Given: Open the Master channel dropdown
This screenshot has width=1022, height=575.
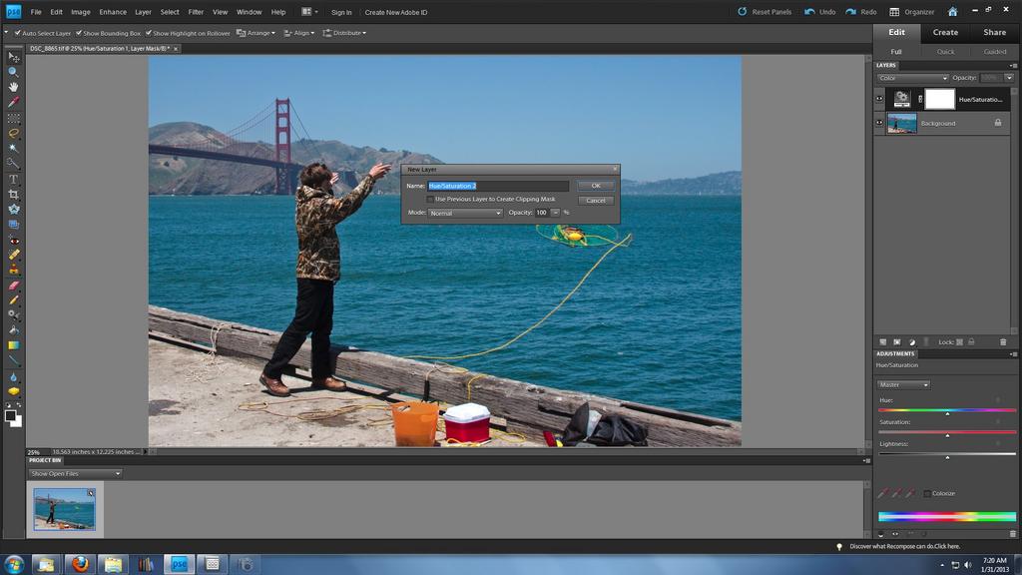Looking at the screenshot, I should click(903, 384).
